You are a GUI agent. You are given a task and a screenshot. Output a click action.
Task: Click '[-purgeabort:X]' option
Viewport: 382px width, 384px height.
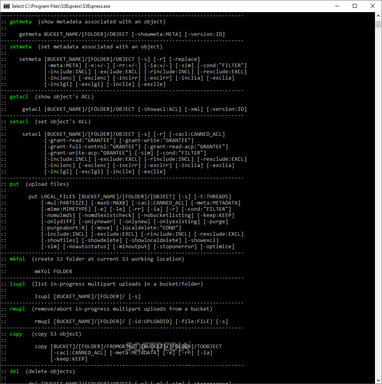(x=64, y=228)
